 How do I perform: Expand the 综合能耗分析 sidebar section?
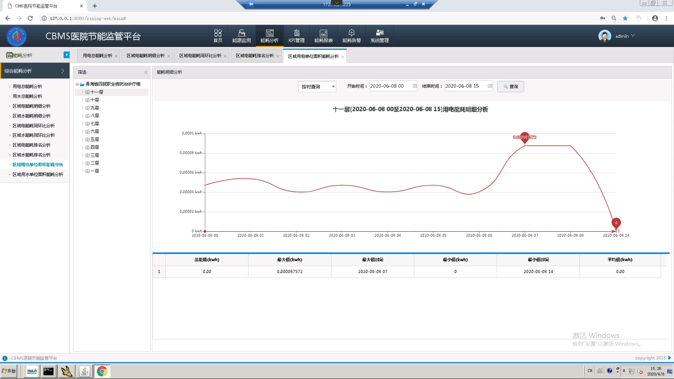35,71
